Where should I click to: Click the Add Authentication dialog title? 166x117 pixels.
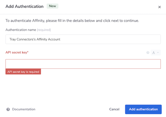pyautogui.click(x=24, y=6)
